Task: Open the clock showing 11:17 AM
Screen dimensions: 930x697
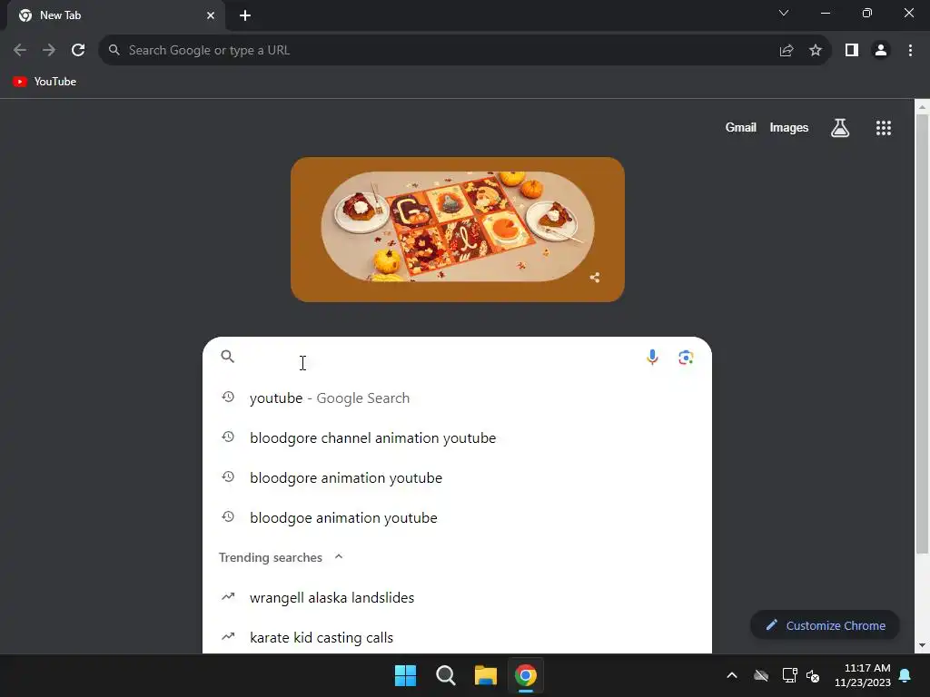Action: click(x=863, y=675)
